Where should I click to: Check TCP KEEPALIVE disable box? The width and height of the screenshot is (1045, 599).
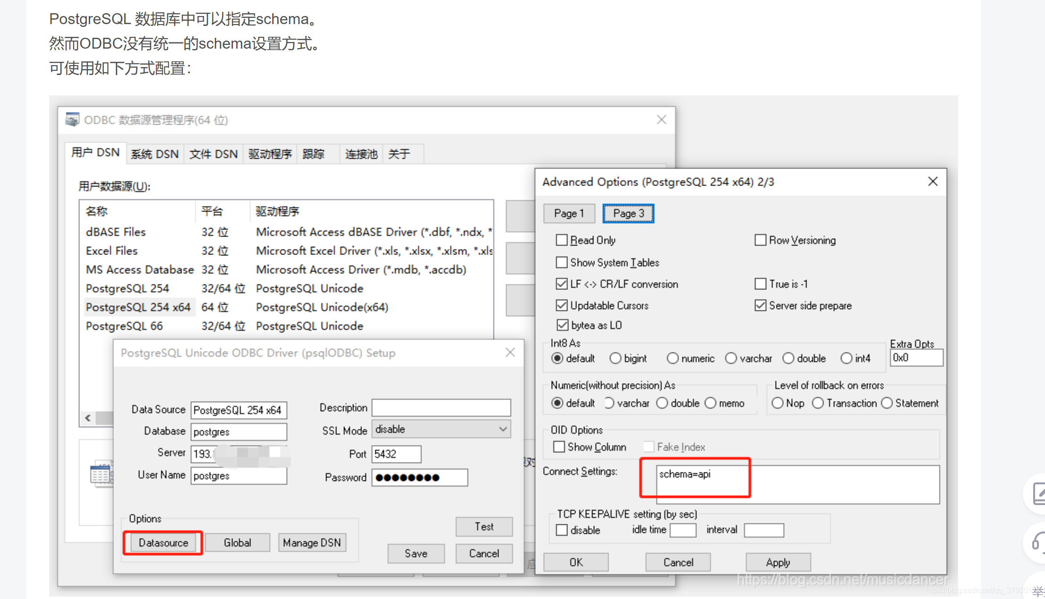click(562, 530)
